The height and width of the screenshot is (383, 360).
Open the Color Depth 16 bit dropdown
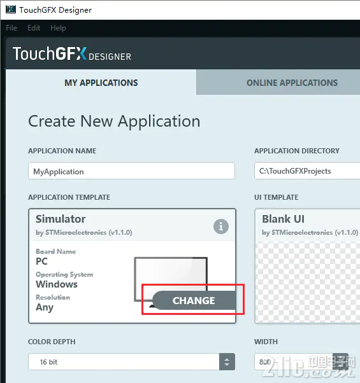(132, 362)
